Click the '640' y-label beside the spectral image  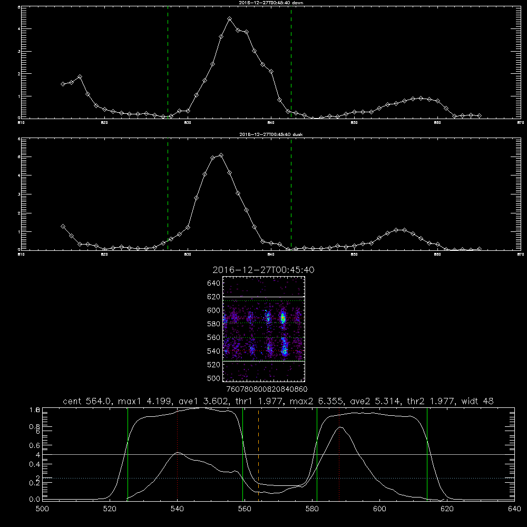pyautogui.click(x=214, y=283)
